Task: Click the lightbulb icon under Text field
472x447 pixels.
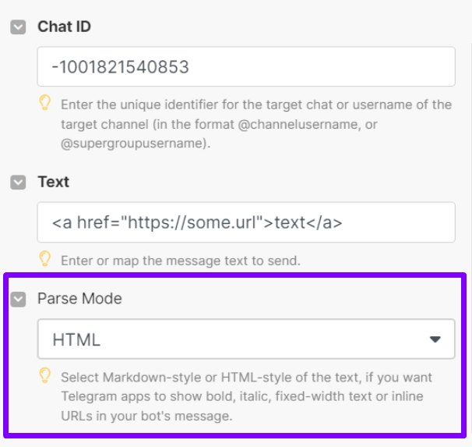Action: point(45,259)
